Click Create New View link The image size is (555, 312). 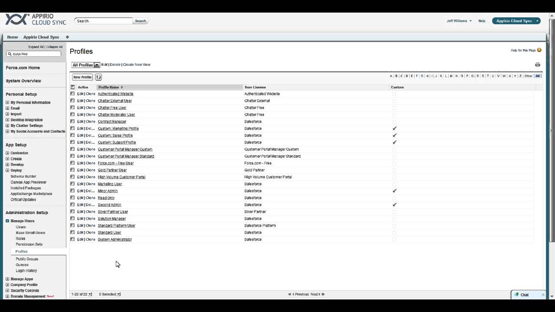pyautogui.click(x=137, y=65)
